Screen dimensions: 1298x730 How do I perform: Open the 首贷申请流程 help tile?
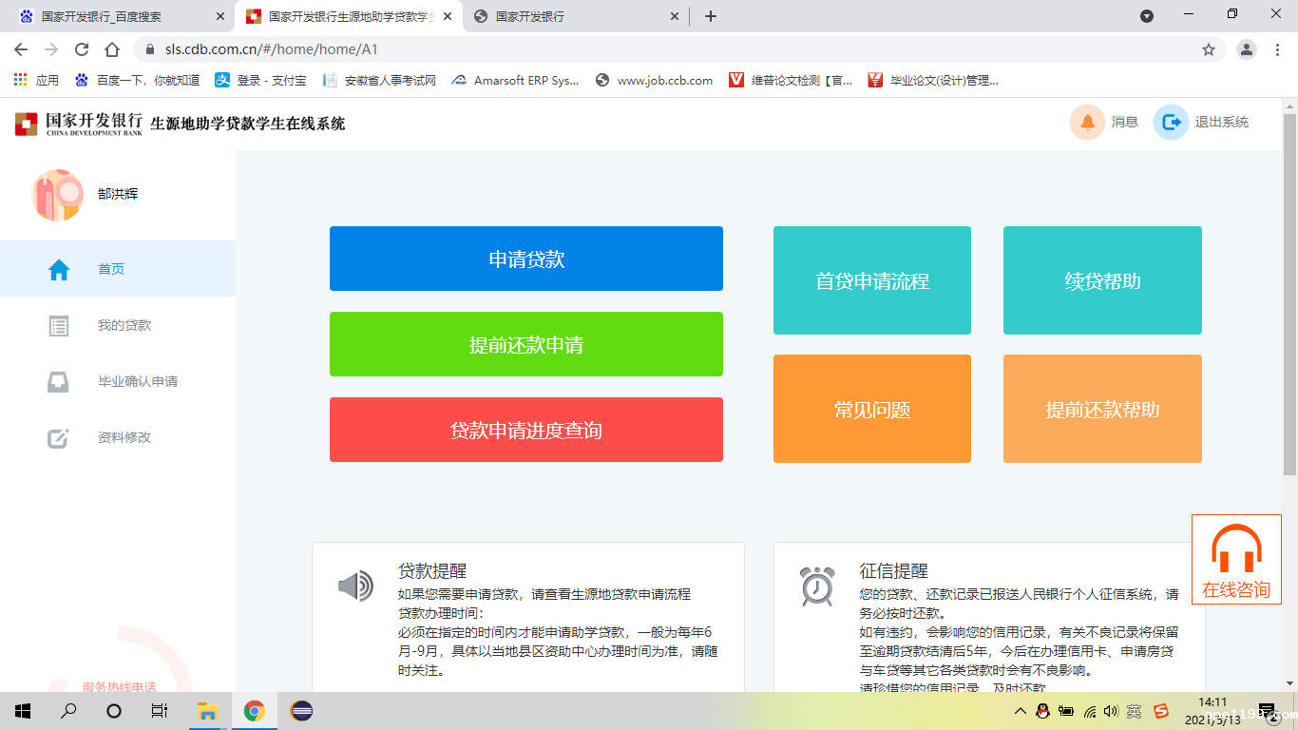[871, 280]
